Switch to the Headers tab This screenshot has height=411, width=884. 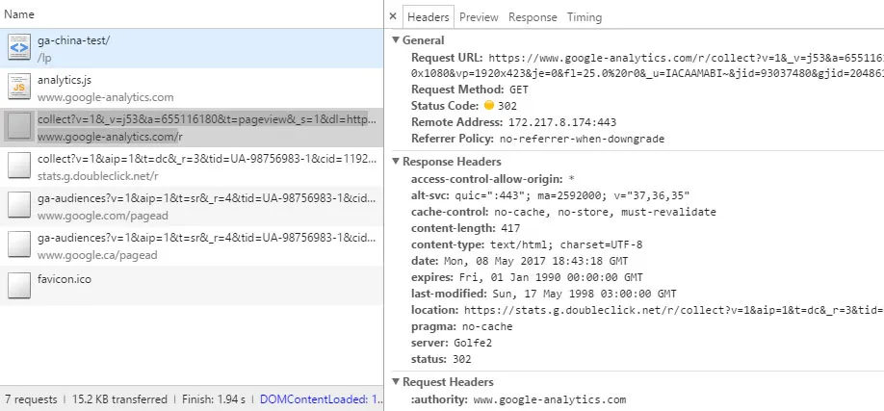tap(428, 17)
